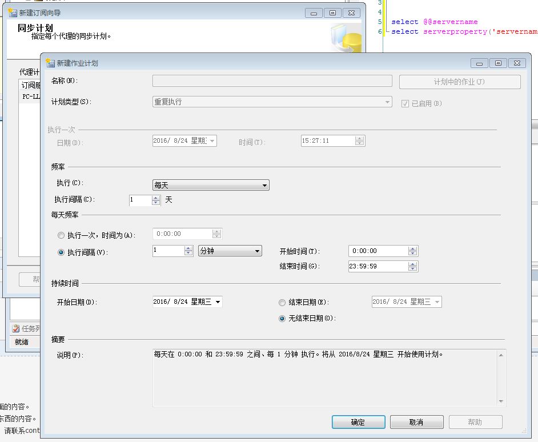The width and height of the screenshot is (538, 442).
Task: Select the 无结束日期 radio button
Action: (282, 319)
